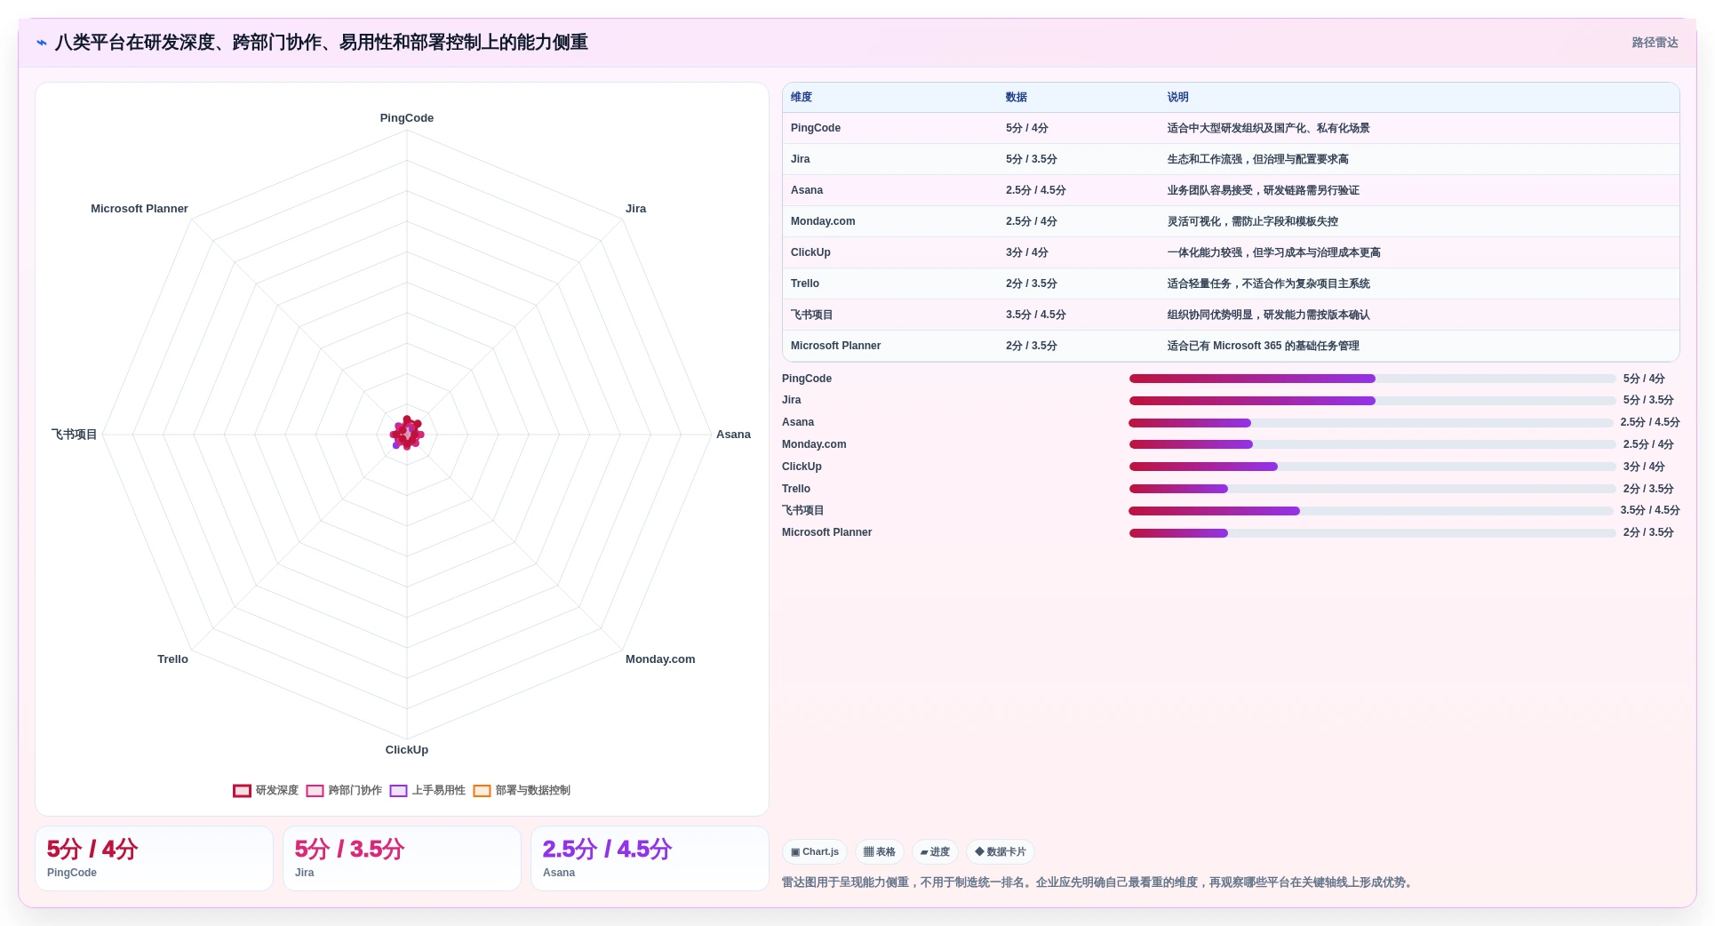Click the chart title heading text
This screenshot has width=1715, height=926.
pyautogui.click(x=321, y=43)
